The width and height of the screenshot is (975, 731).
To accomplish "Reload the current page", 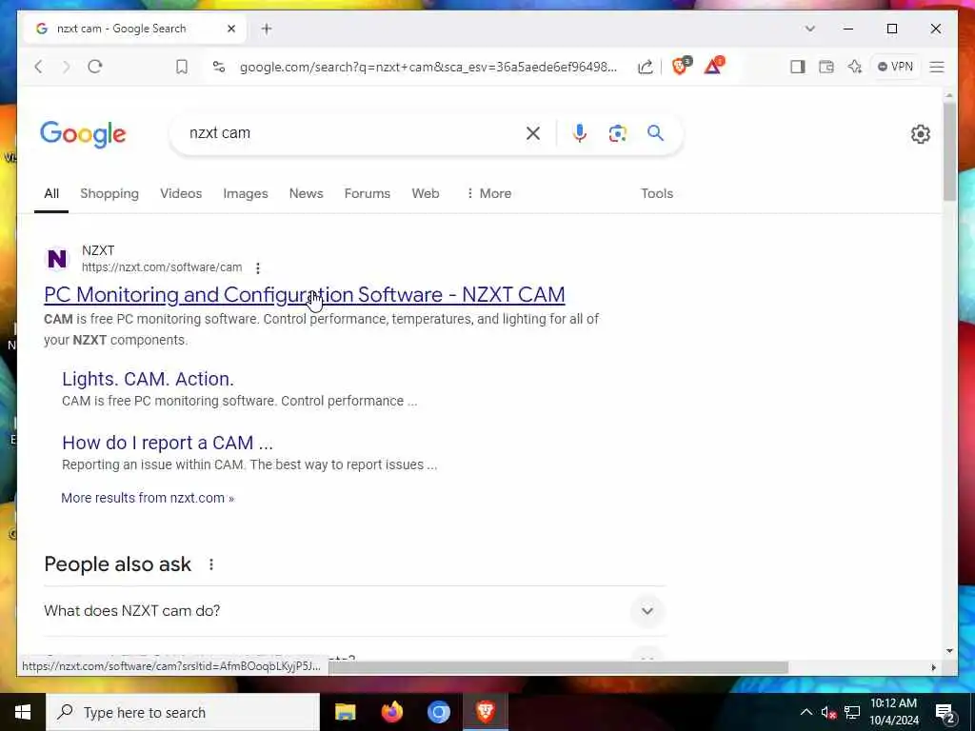I will [x=95, y=67].
